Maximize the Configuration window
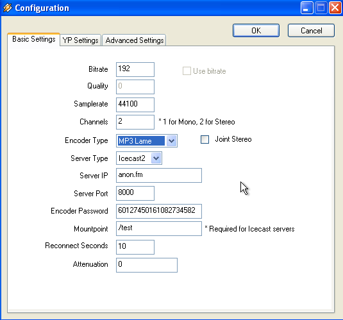 pyautogui.click(x=321, y=8)
